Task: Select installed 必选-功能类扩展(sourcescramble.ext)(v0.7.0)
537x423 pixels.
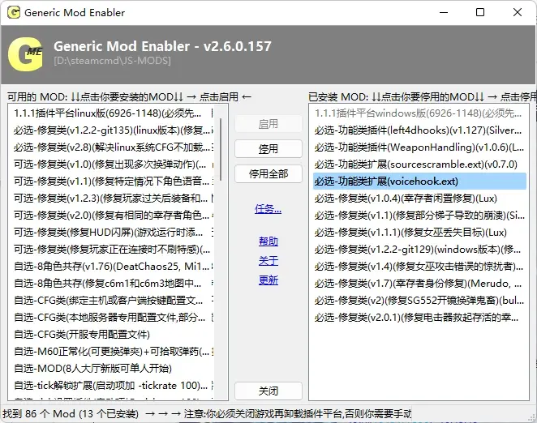Action: (419, 164)
